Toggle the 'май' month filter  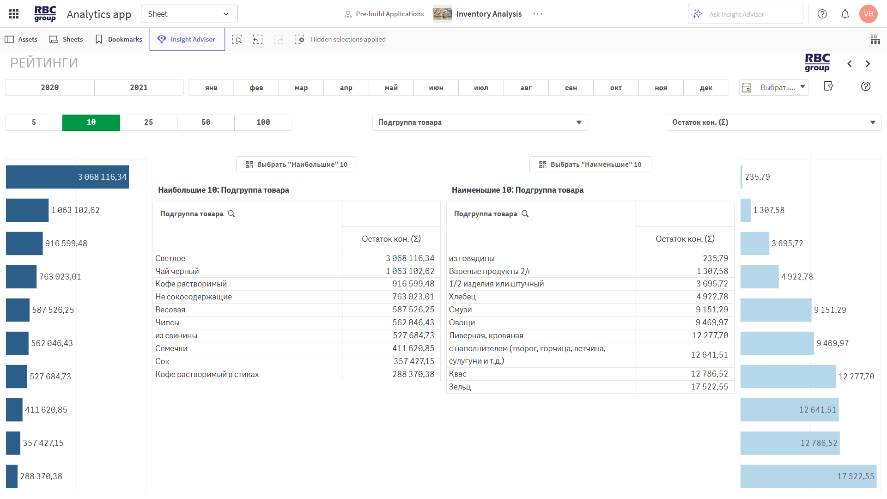391,87
